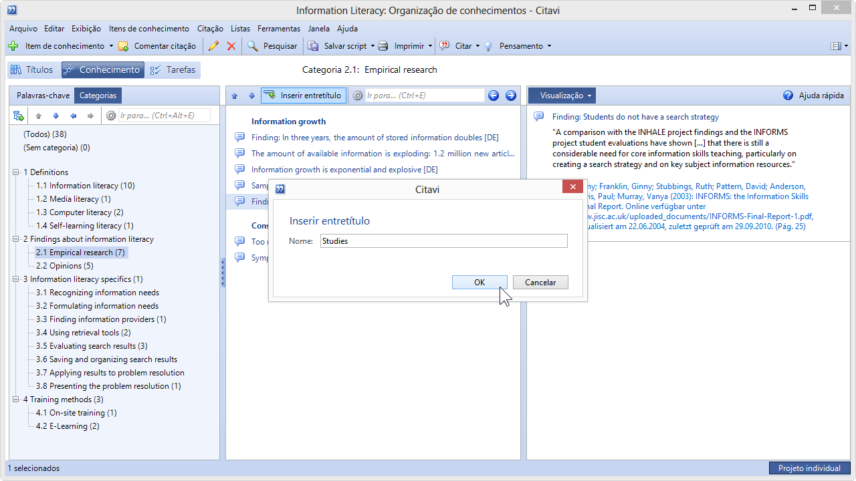Click the Citar quote icon
The image size is (856, 481).
tap(445, 46)
